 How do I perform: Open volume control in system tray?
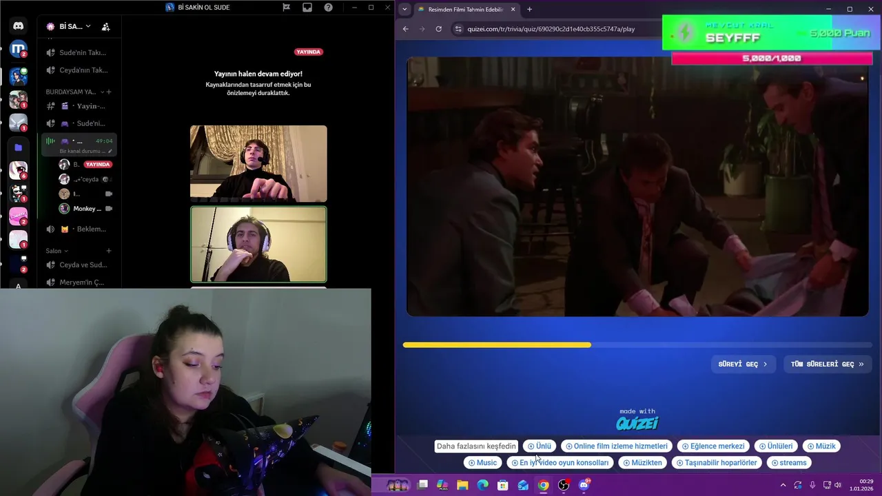click(x=838, y=485)
